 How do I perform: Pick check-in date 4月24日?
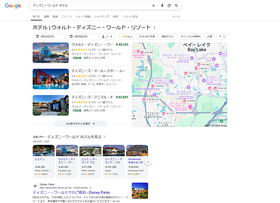click(49, 37)
